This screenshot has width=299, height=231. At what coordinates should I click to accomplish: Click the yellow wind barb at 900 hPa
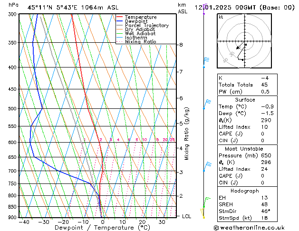pyautogui.click(x=203, y=213)
